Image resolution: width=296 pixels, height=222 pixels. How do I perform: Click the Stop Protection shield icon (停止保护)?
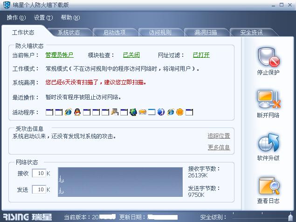pos(268,57)
